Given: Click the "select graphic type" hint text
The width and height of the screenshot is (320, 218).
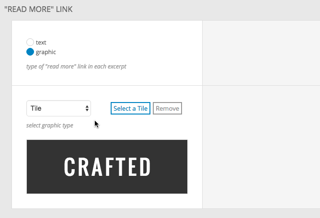Looking at the screenshot, I should [50, 126].
